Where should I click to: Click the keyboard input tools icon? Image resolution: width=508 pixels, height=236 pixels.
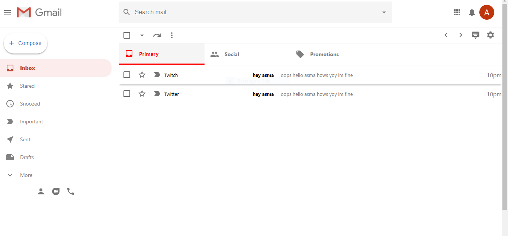tap(475, 35)
